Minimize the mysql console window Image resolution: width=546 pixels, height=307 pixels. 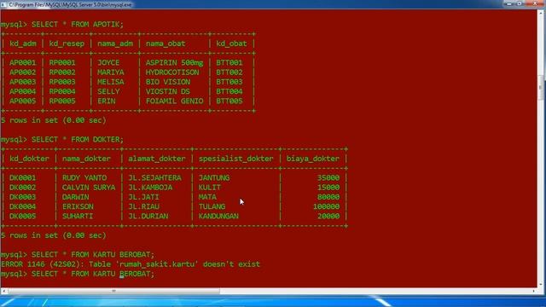tap(509, 3)
